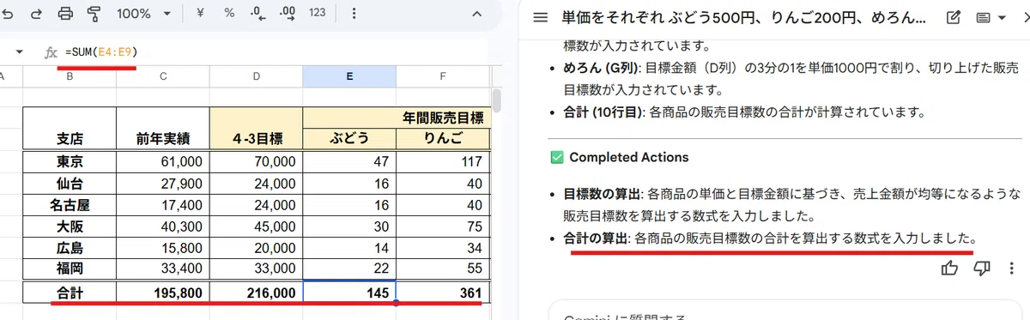Click the print icon
Image resolution: width=1030 pixels, height=320 pixels.
point(65,14)
